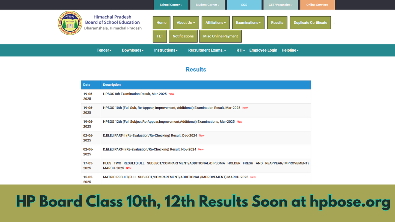Screen dimensions: 395x222
Task: Expand the Downloads menu
Action: pyautogui.click(x=133, y=50)
